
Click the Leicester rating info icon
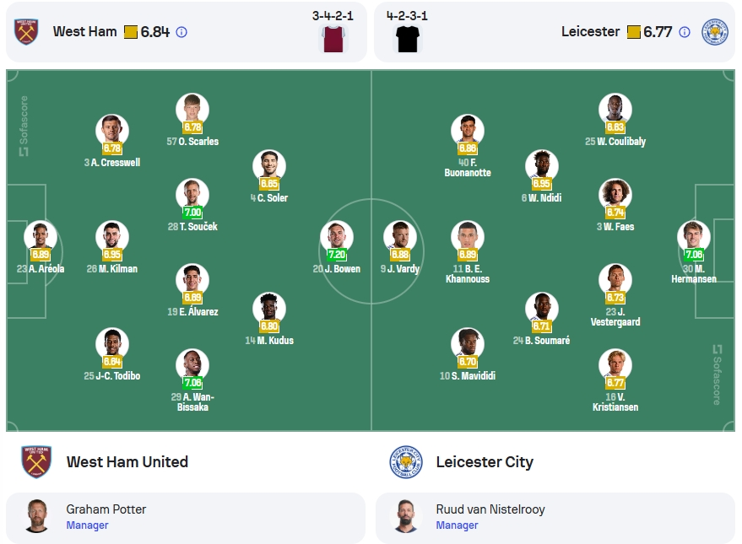(685, 32)
